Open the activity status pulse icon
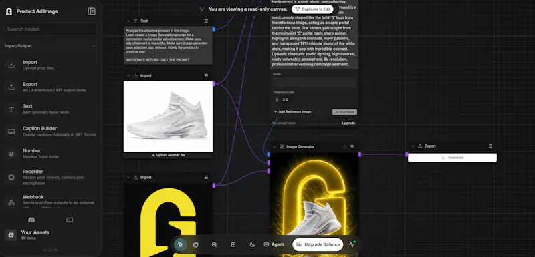Screen dimensions: 535x257 coord(352,244)
